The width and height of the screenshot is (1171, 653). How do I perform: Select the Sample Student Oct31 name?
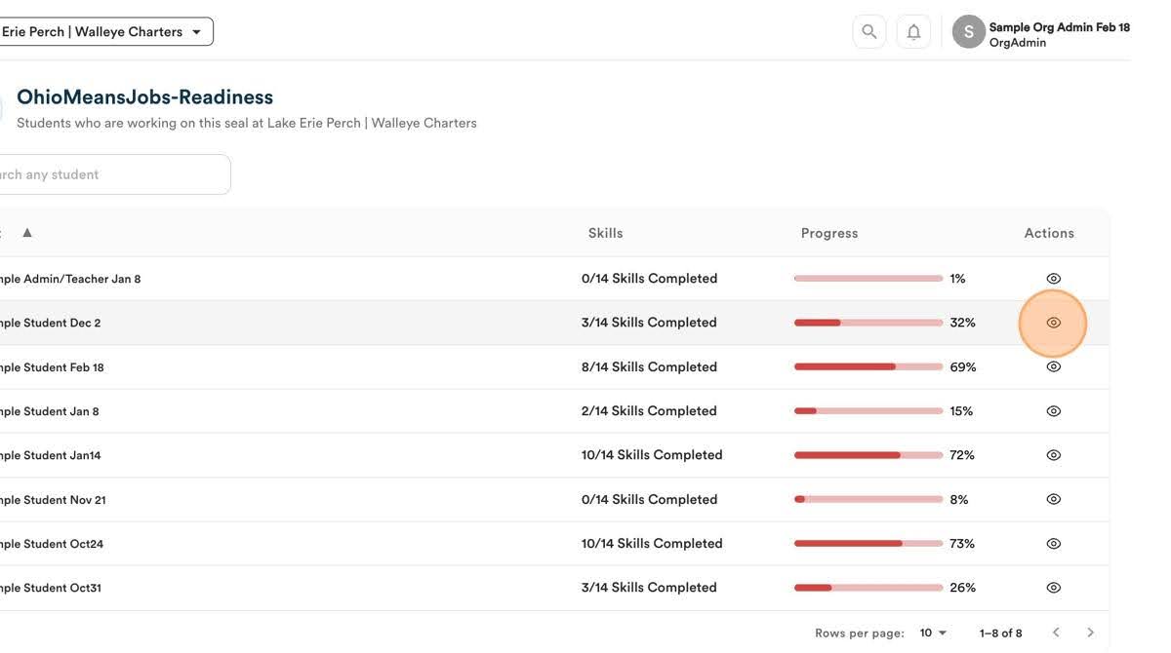click(x=51, y=588)
